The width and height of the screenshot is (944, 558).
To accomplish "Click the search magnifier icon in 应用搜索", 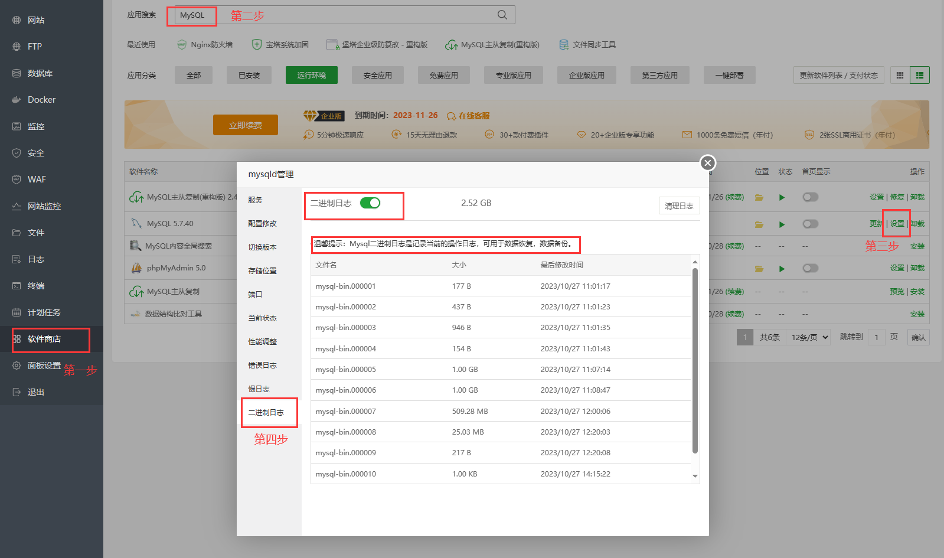I will pyautogui.click(x=502, y=15).
